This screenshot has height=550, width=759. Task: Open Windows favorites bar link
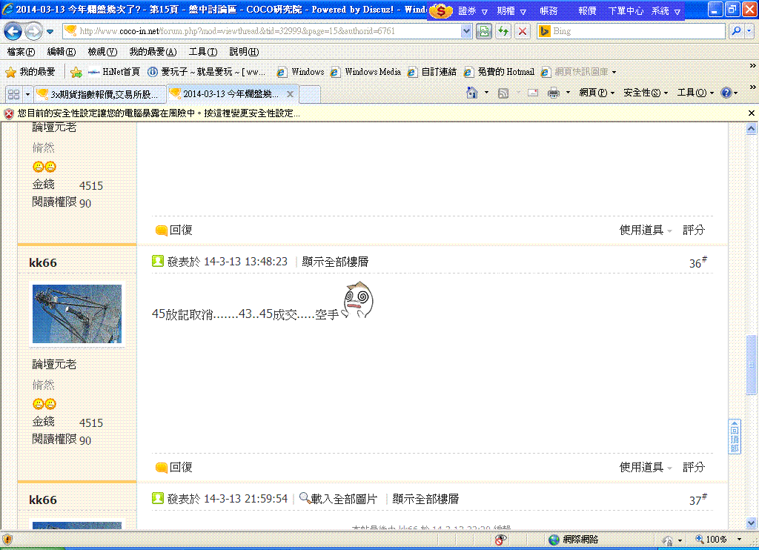[300, 72]
